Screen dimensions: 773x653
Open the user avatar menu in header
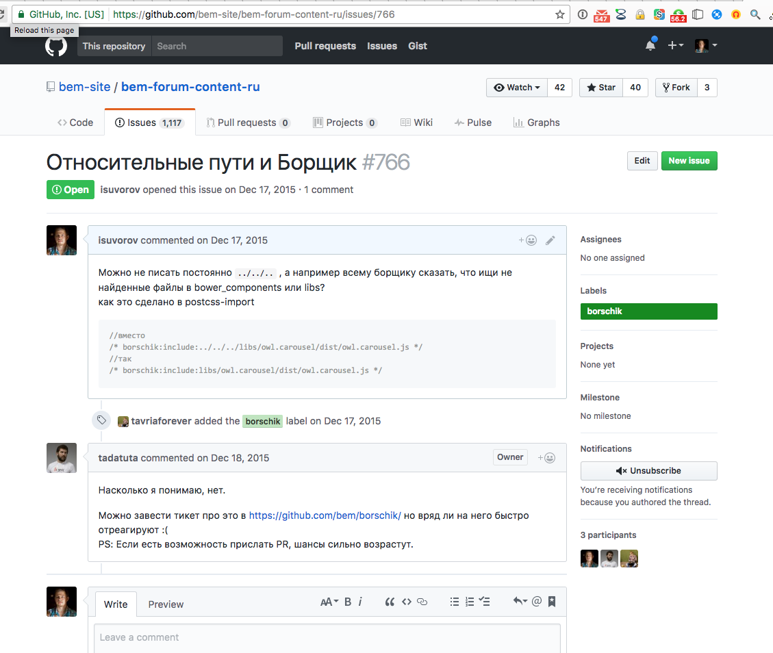705,45
